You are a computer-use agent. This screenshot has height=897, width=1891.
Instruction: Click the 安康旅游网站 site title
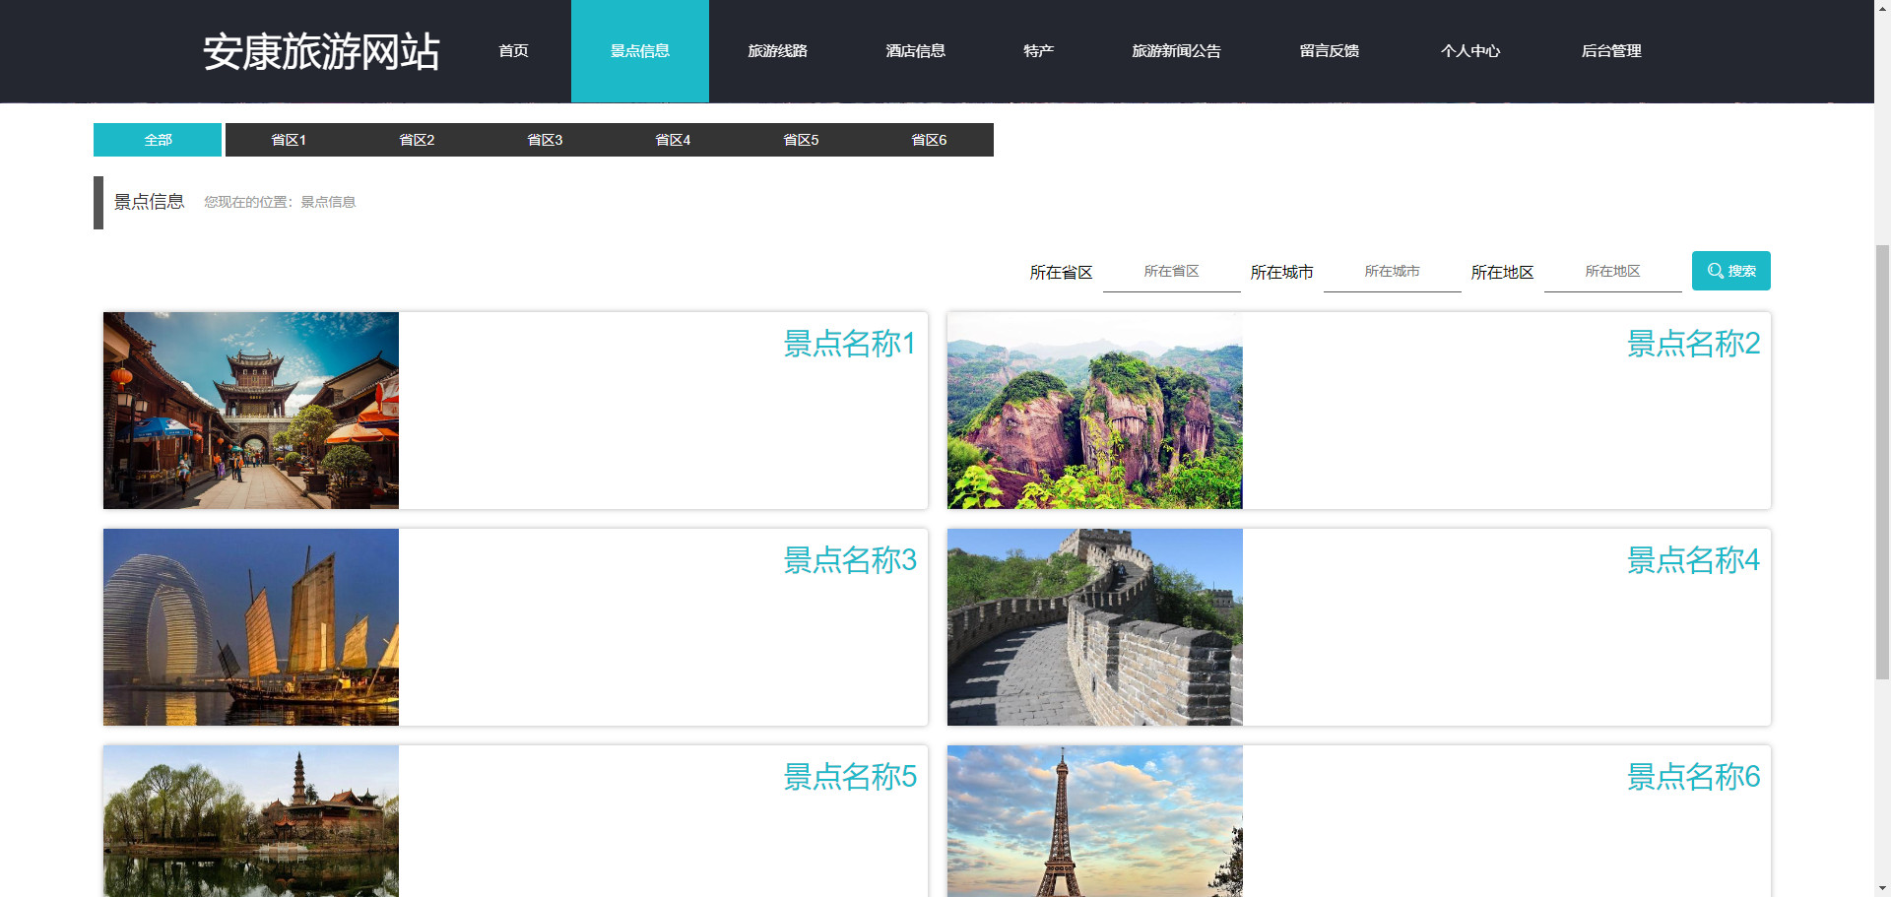click(x=321, y=51)
